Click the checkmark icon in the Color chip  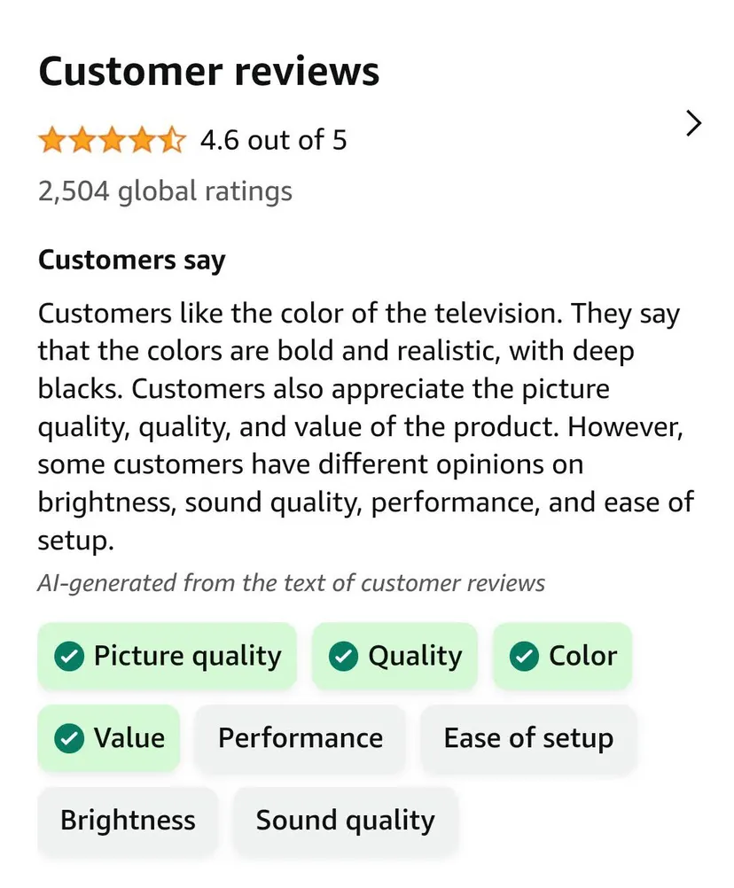click(525, 657)
